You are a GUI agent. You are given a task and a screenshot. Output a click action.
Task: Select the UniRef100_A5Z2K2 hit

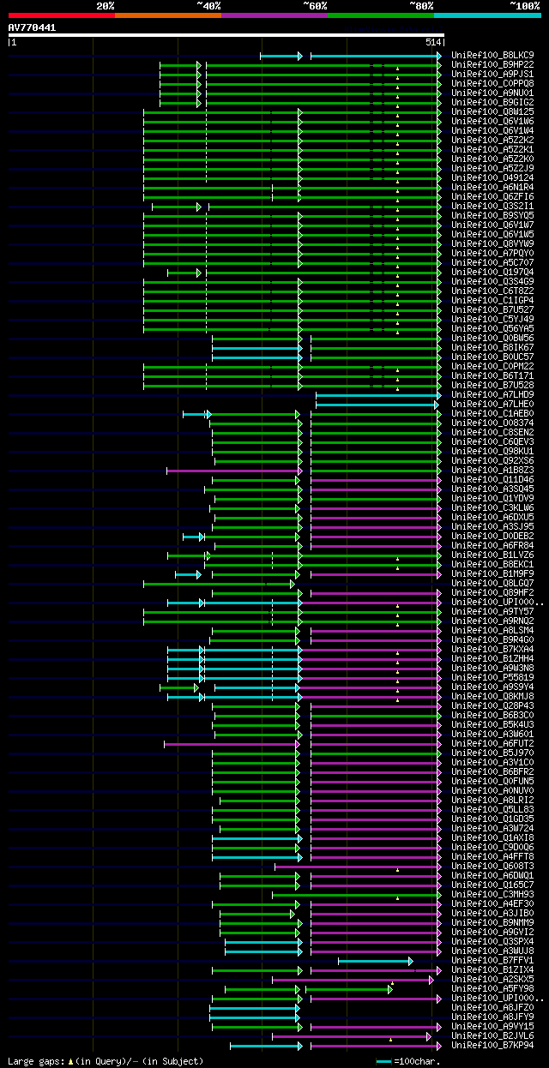[x=492, y=140]
